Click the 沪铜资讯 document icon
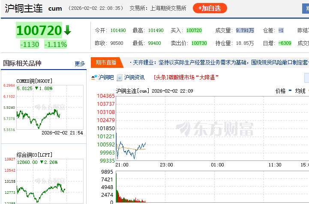 (x=120, y=78)
